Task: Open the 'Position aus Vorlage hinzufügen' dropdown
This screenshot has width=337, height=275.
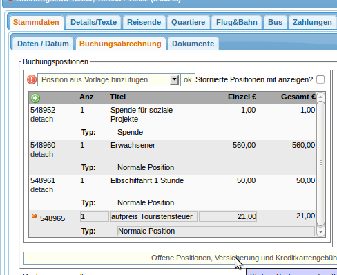Action: [x=108, y=79]
